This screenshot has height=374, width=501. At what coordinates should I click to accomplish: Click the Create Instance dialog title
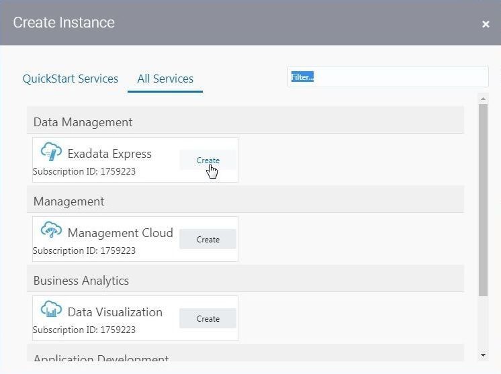pyautogui.click(x=64, y=23)
